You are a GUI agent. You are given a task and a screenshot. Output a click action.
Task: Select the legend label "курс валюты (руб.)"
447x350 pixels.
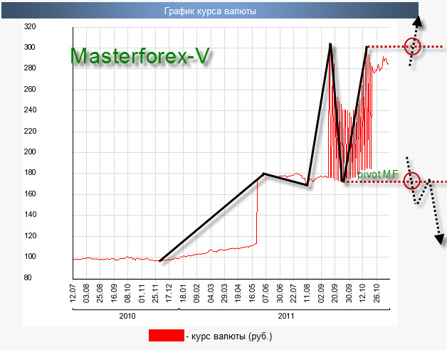click(x=231, y=336)
